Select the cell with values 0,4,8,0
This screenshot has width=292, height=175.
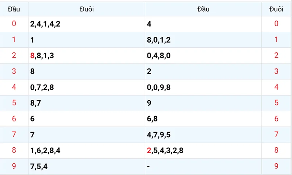click(x=203, y=56)
